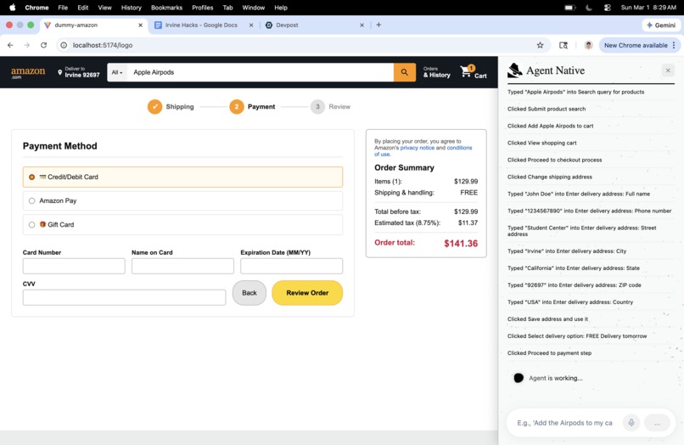The image size is (684, 445).
Task: Click the send button in agent chat
Action: (x=657, y=423)
